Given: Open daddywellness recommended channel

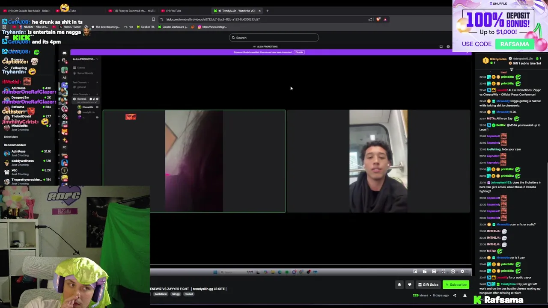Looking at the screenshot, I should point(28,163).
